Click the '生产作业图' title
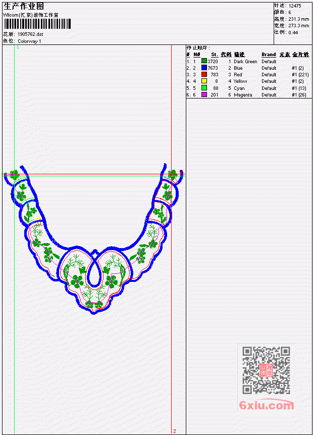The width and height of the screenshot is (313, 435). click(24, 7)
